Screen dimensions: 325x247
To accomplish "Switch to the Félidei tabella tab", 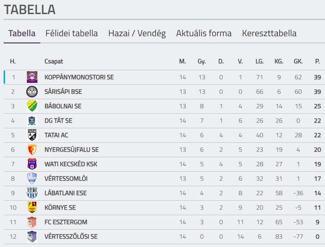I will click(x=72, y=33).
